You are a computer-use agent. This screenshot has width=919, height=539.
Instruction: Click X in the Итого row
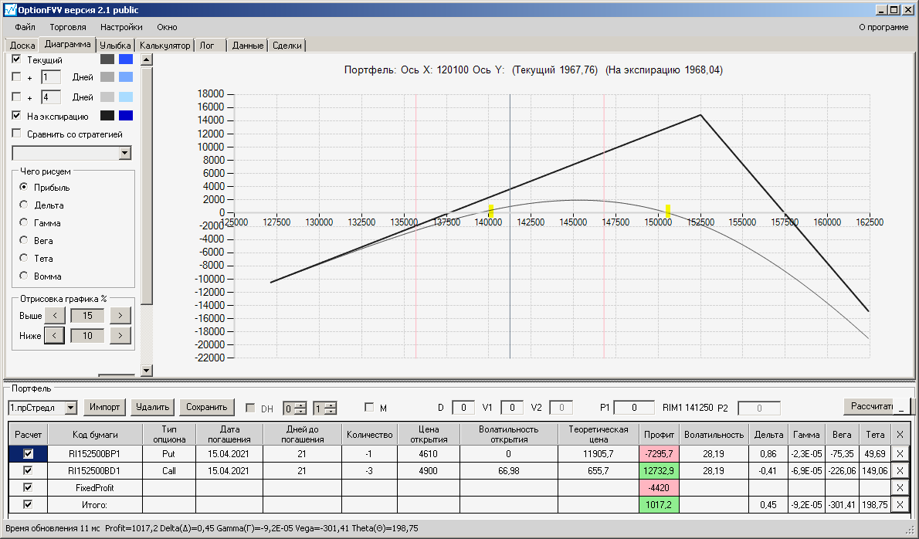click(900, 504)
